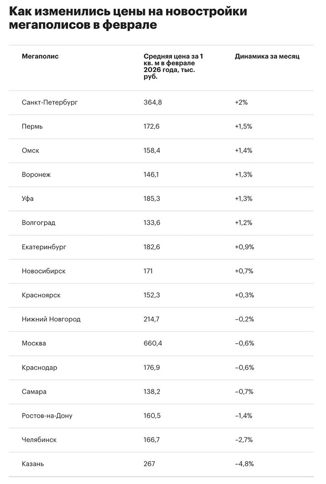
Task: Click the headline about new-build prices in February
Action: pyautogui.click(x=128, y=18)
